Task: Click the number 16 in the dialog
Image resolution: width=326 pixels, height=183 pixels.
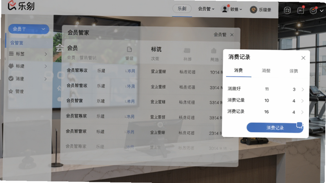Action: tap(267, 112)
